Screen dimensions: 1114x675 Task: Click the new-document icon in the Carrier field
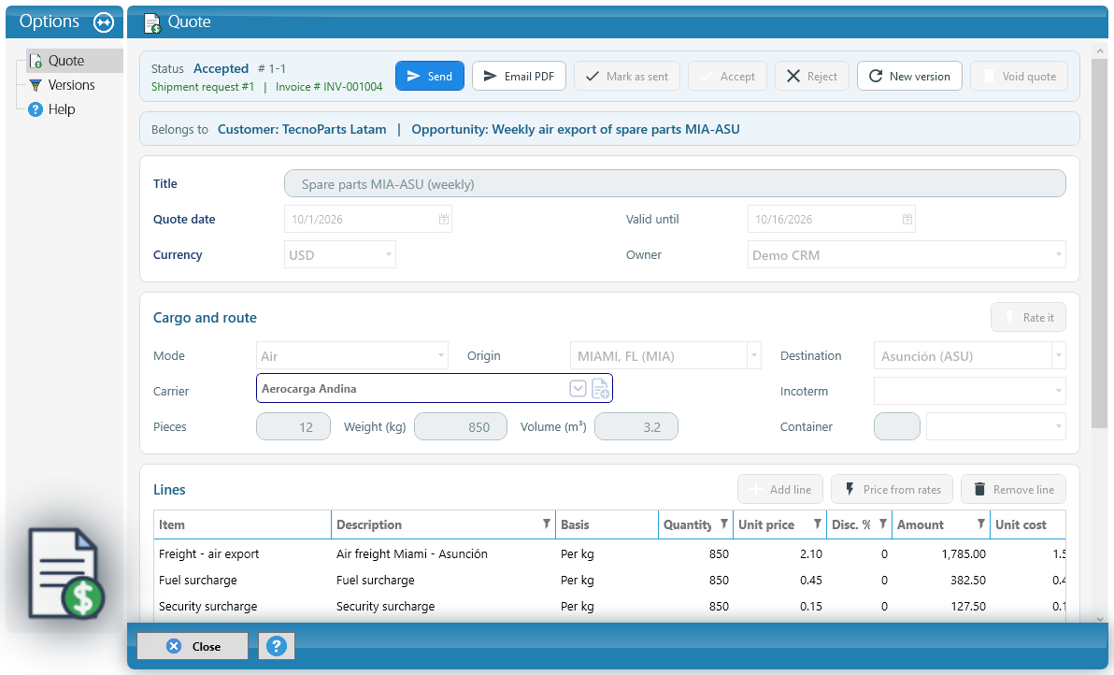point(600,389)
